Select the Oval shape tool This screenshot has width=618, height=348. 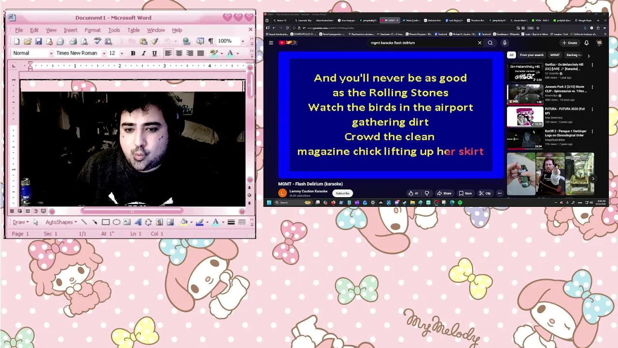[116, 222]
